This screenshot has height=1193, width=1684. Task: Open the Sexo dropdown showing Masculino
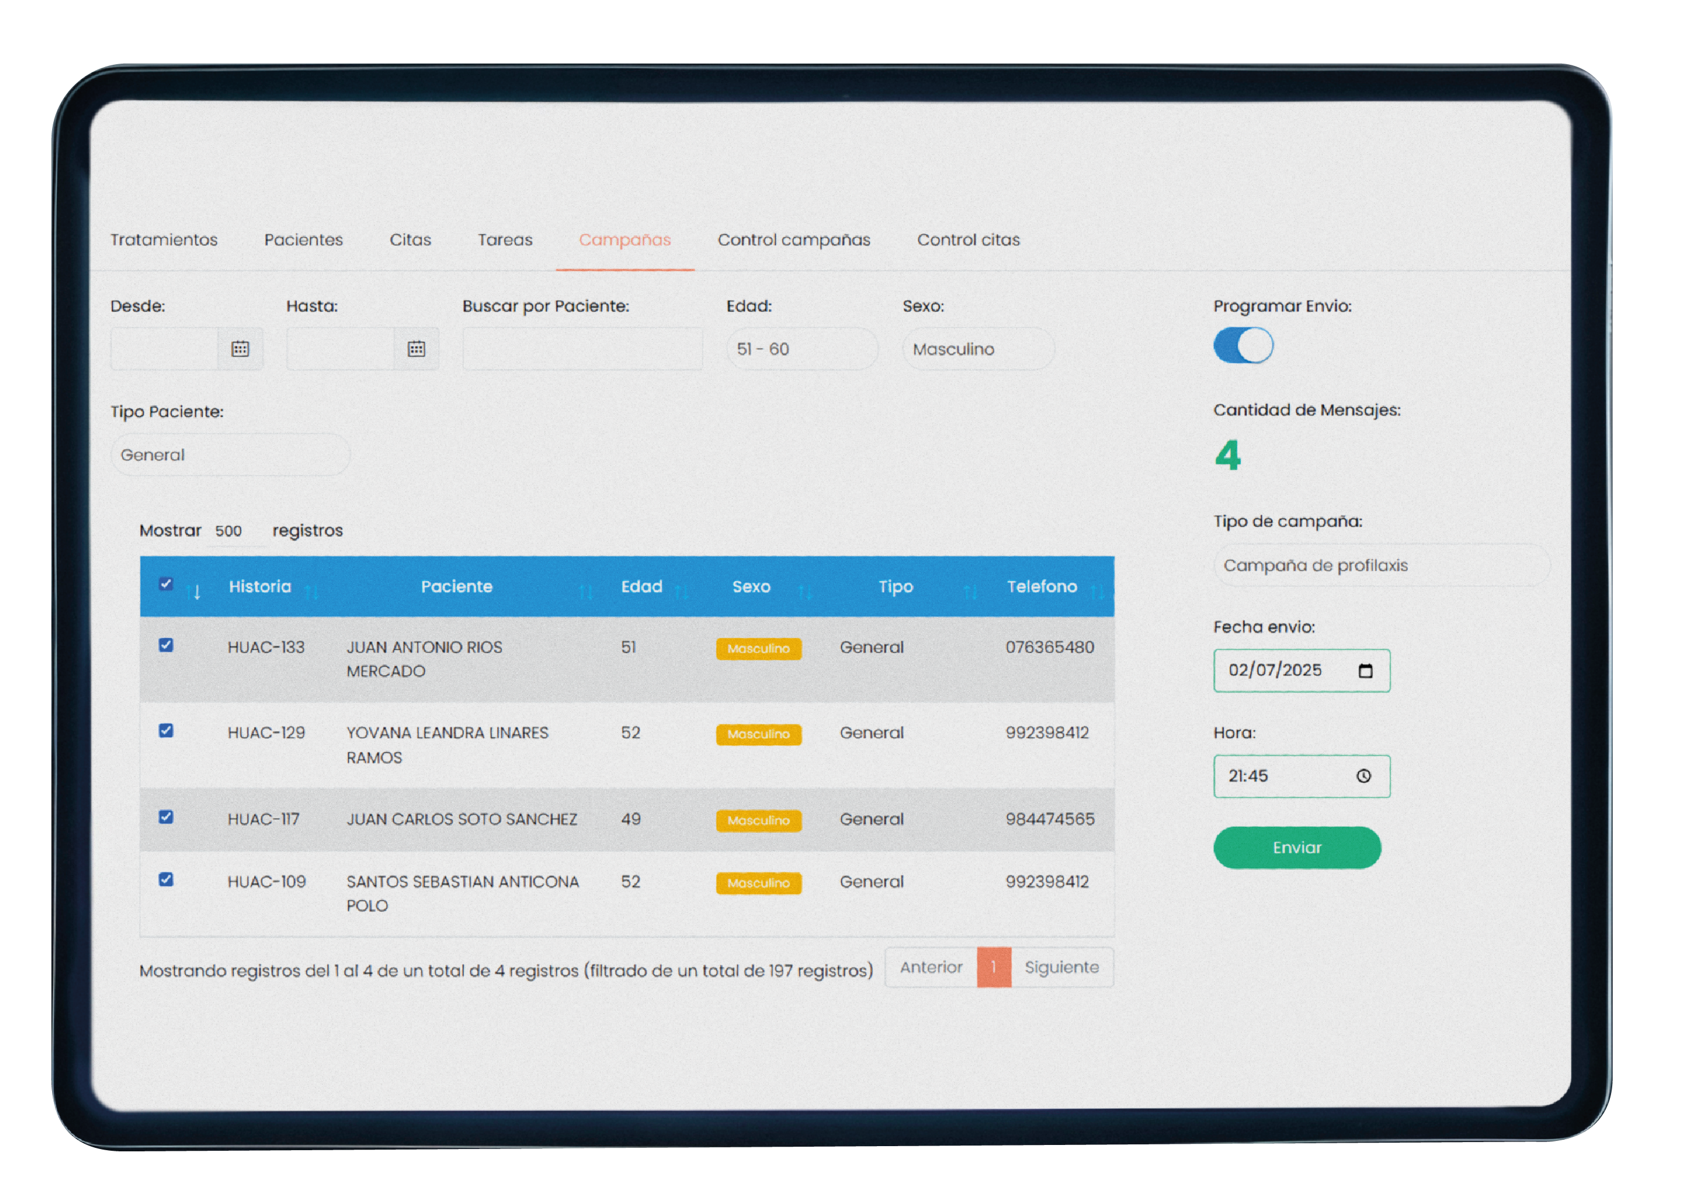[x=978, y=349]
